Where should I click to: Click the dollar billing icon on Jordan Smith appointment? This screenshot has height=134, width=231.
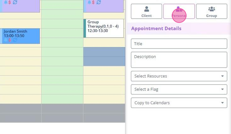pyautogui.click(x=10, y=40)
